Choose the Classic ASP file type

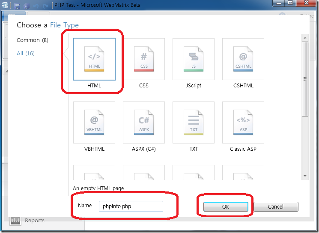[x=243, y=122]
